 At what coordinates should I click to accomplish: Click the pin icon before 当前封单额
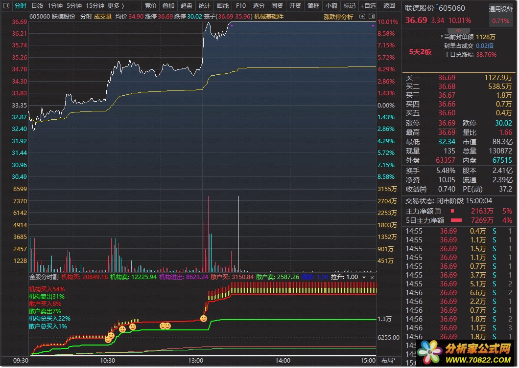(x=442, y=37)
